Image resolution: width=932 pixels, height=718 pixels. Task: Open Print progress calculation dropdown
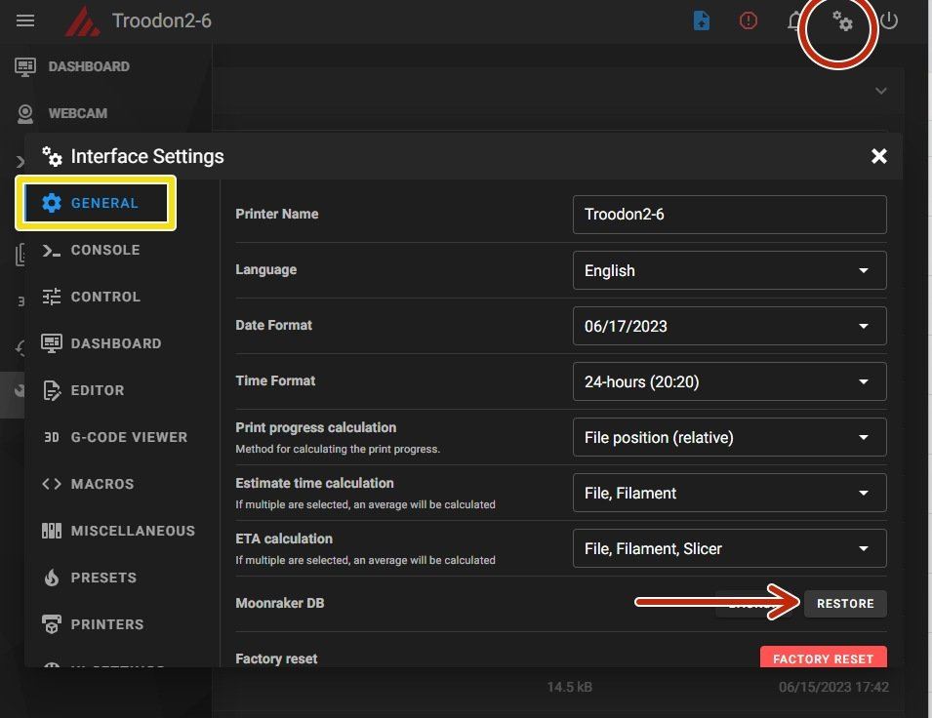729,437
